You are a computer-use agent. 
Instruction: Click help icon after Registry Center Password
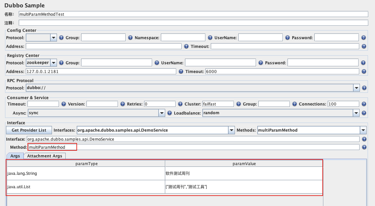point(363,63)
